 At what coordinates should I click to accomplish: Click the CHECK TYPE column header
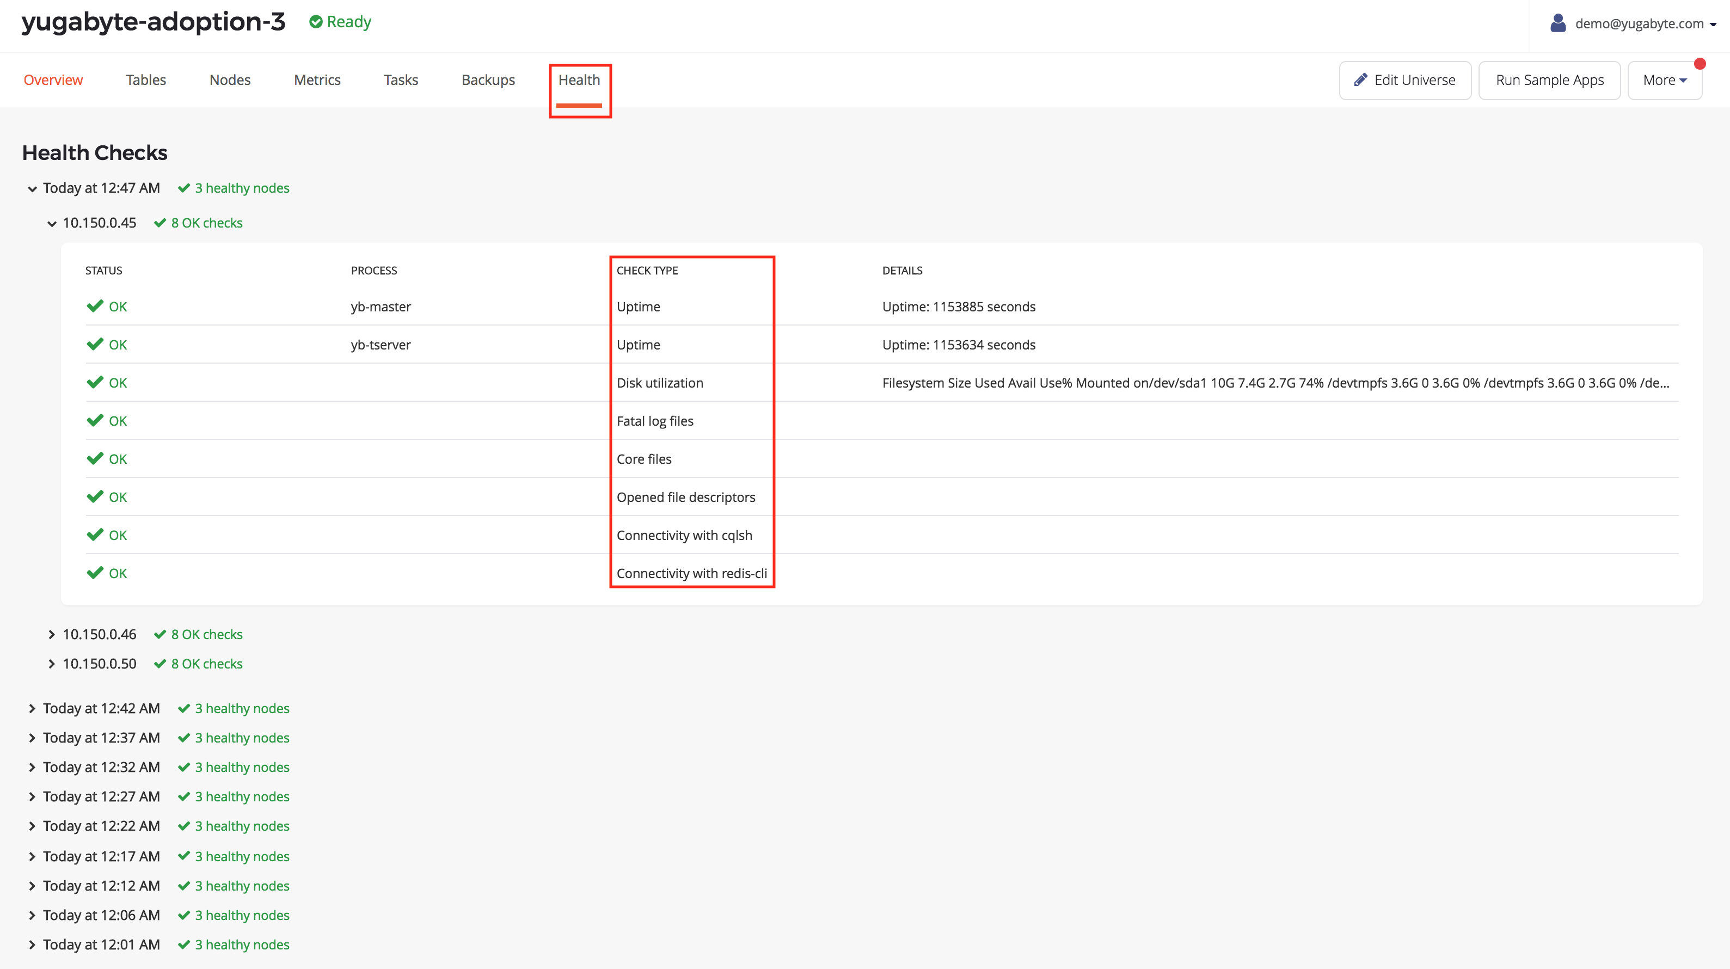(647, 271)
